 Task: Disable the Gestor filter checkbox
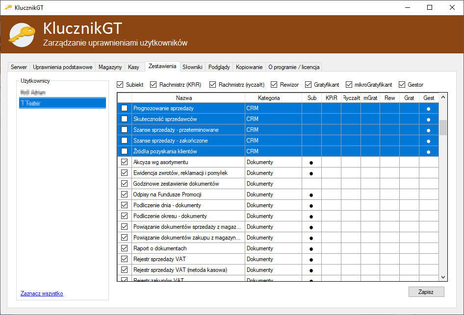pos(402,85)
